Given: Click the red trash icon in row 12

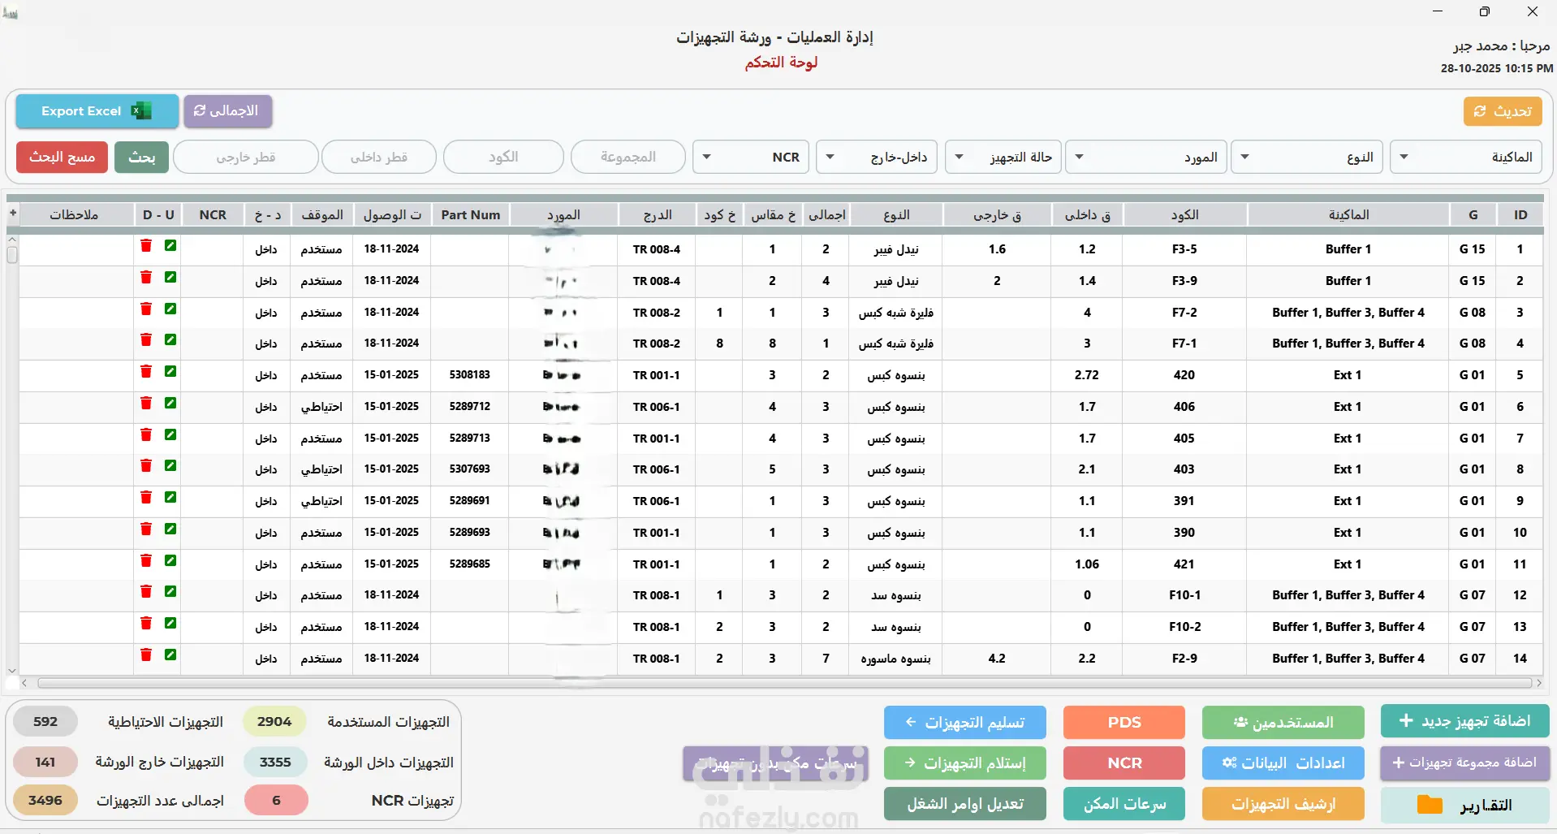Looking at the screenshot, I should (x=146, y=591).
